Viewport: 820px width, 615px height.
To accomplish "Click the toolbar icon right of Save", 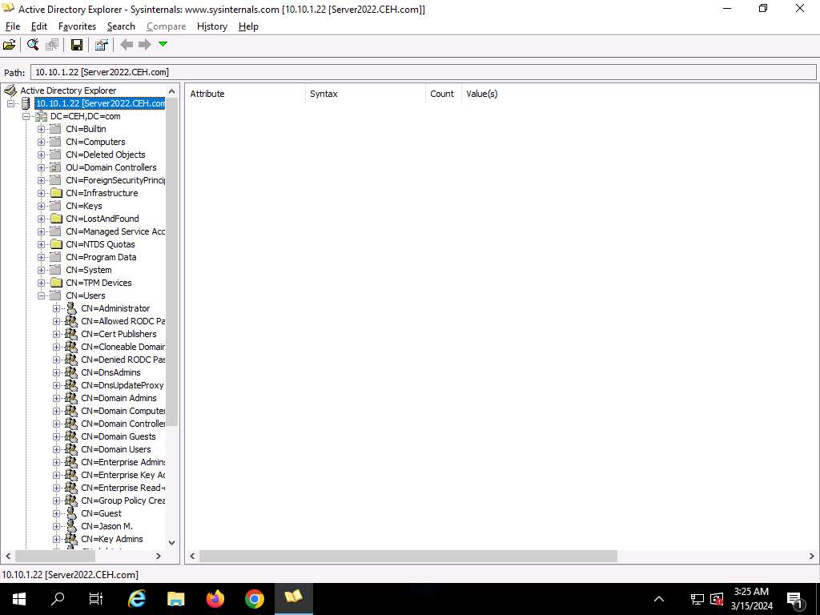I will 101,45.
